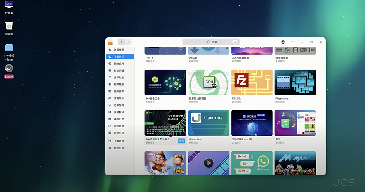
Task: Open the 首页推荐 star category
Action: click(120, 50)
